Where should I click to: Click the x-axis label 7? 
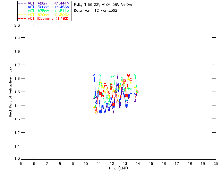click(47, 164)
